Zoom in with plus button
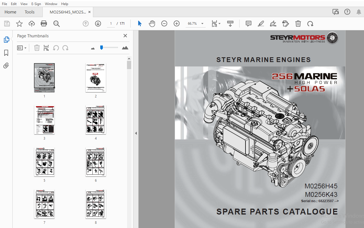Screen dimensions: 364x228 click(177, 24)
